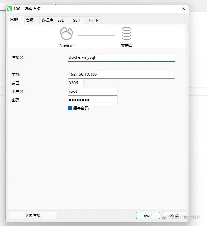The width and height of the screenshot is (207, 226).
Task: Close the 编辑连接 dialog
Action: pyautogui.click(x=184, y=9)
